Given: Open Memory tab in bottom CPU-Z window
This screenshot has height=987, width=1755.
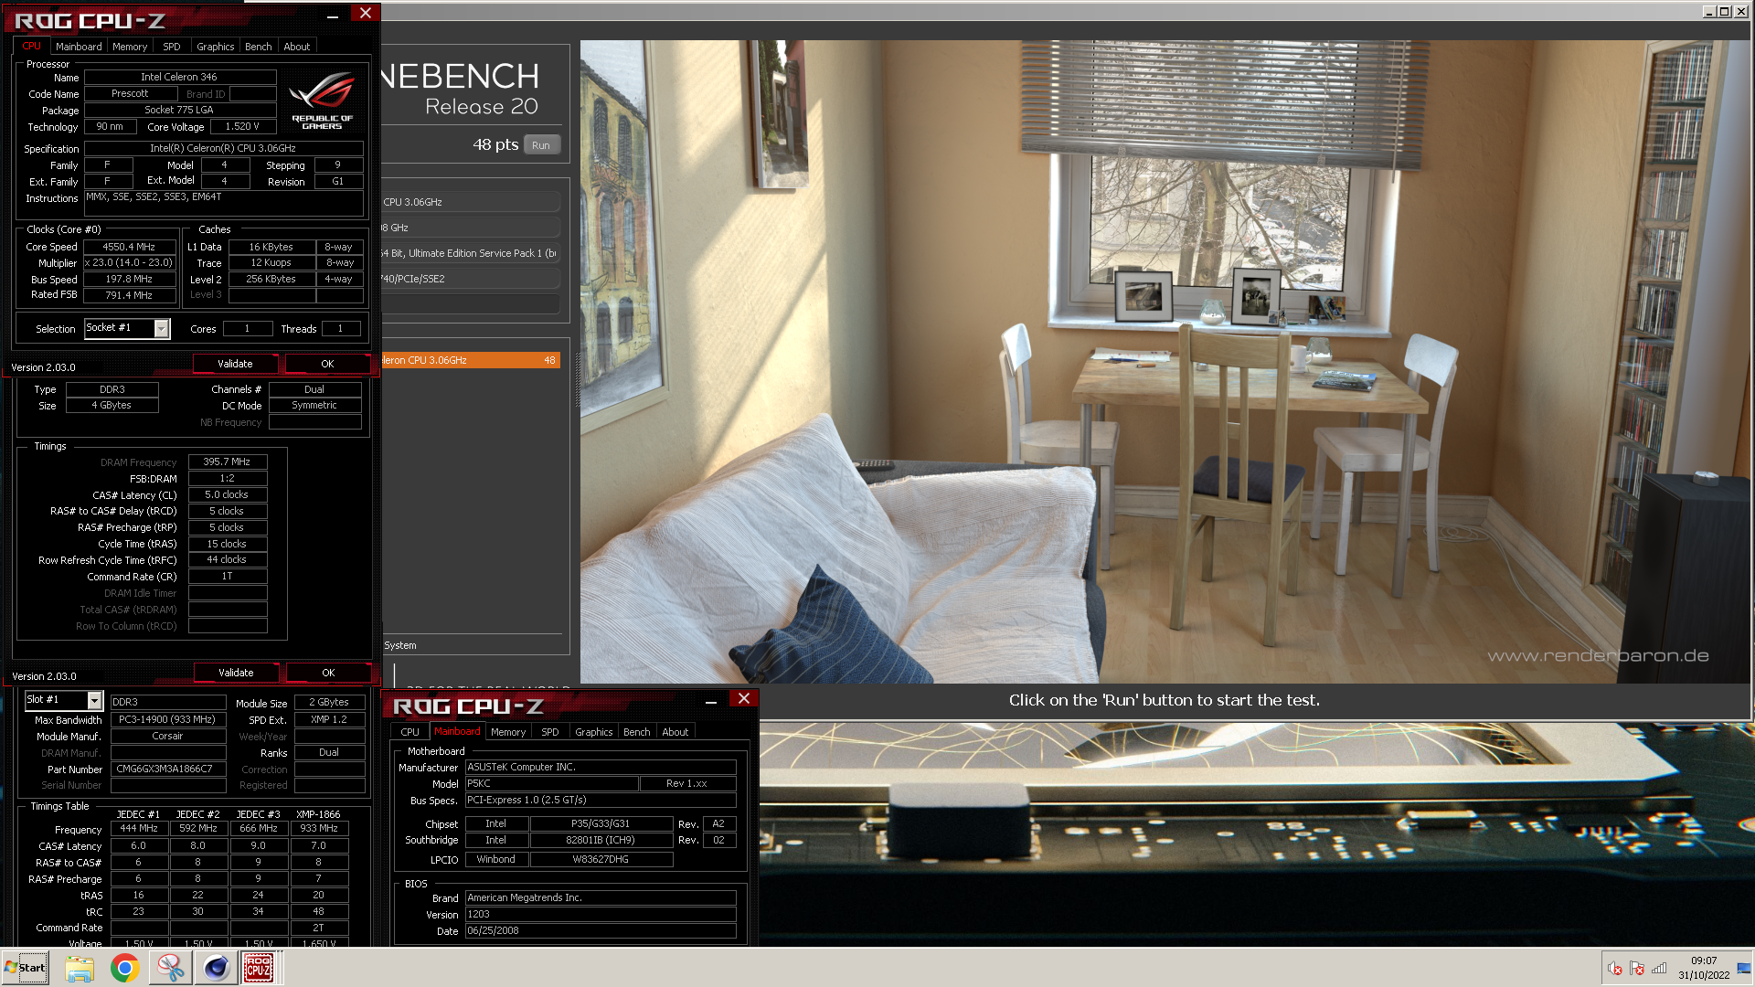Looking at the screenshot, I should 508,732.
